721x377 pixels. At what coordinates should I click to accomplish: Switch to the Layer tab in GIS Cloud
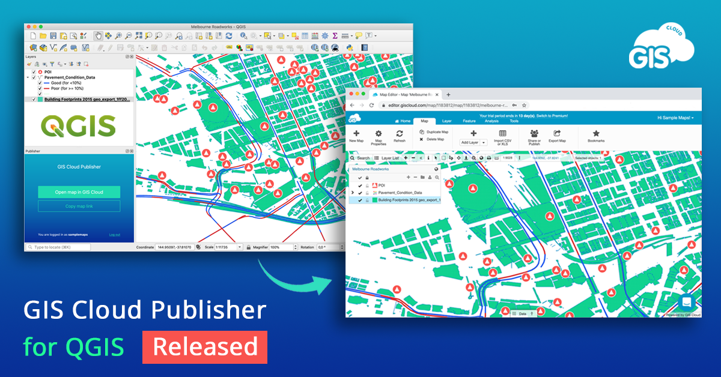click(447, 121)
